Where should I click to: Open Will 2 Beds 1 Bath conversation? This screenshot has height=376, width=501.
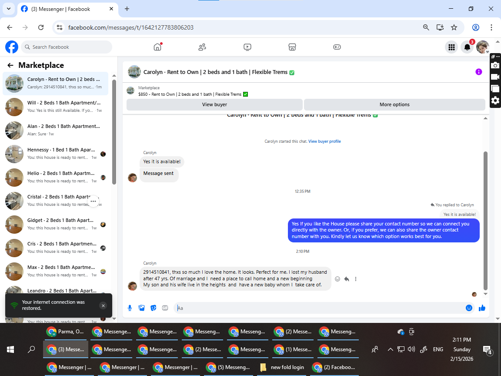tap(55, 107)
